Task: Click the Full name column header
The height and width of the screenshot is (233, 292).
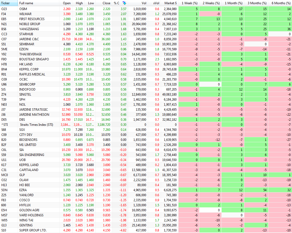Action: 26,3
